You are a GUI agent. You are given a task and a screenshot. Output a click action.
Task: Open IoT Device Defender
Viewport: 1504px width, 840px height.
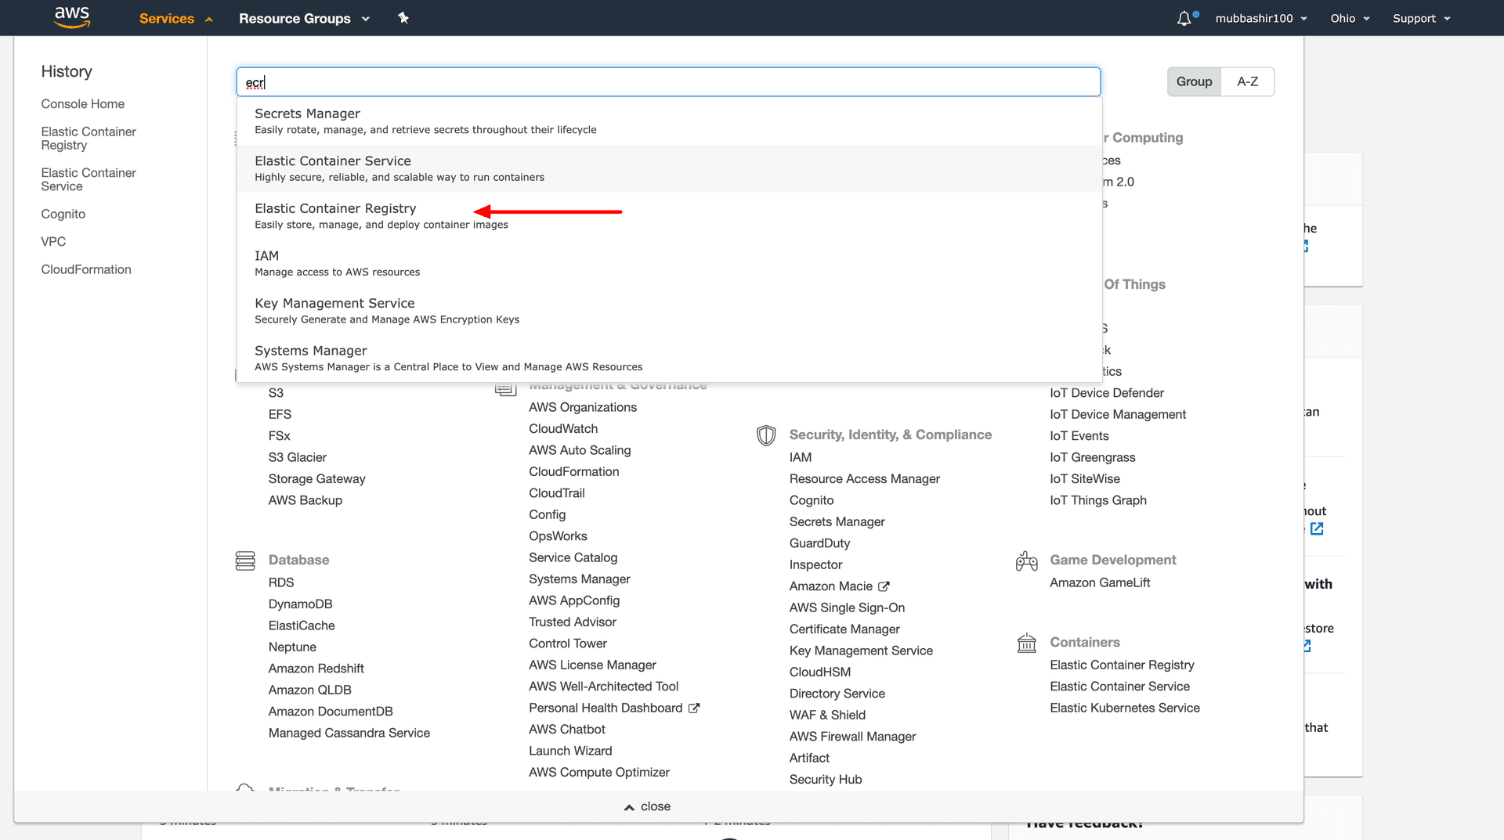coord(1106,393)
